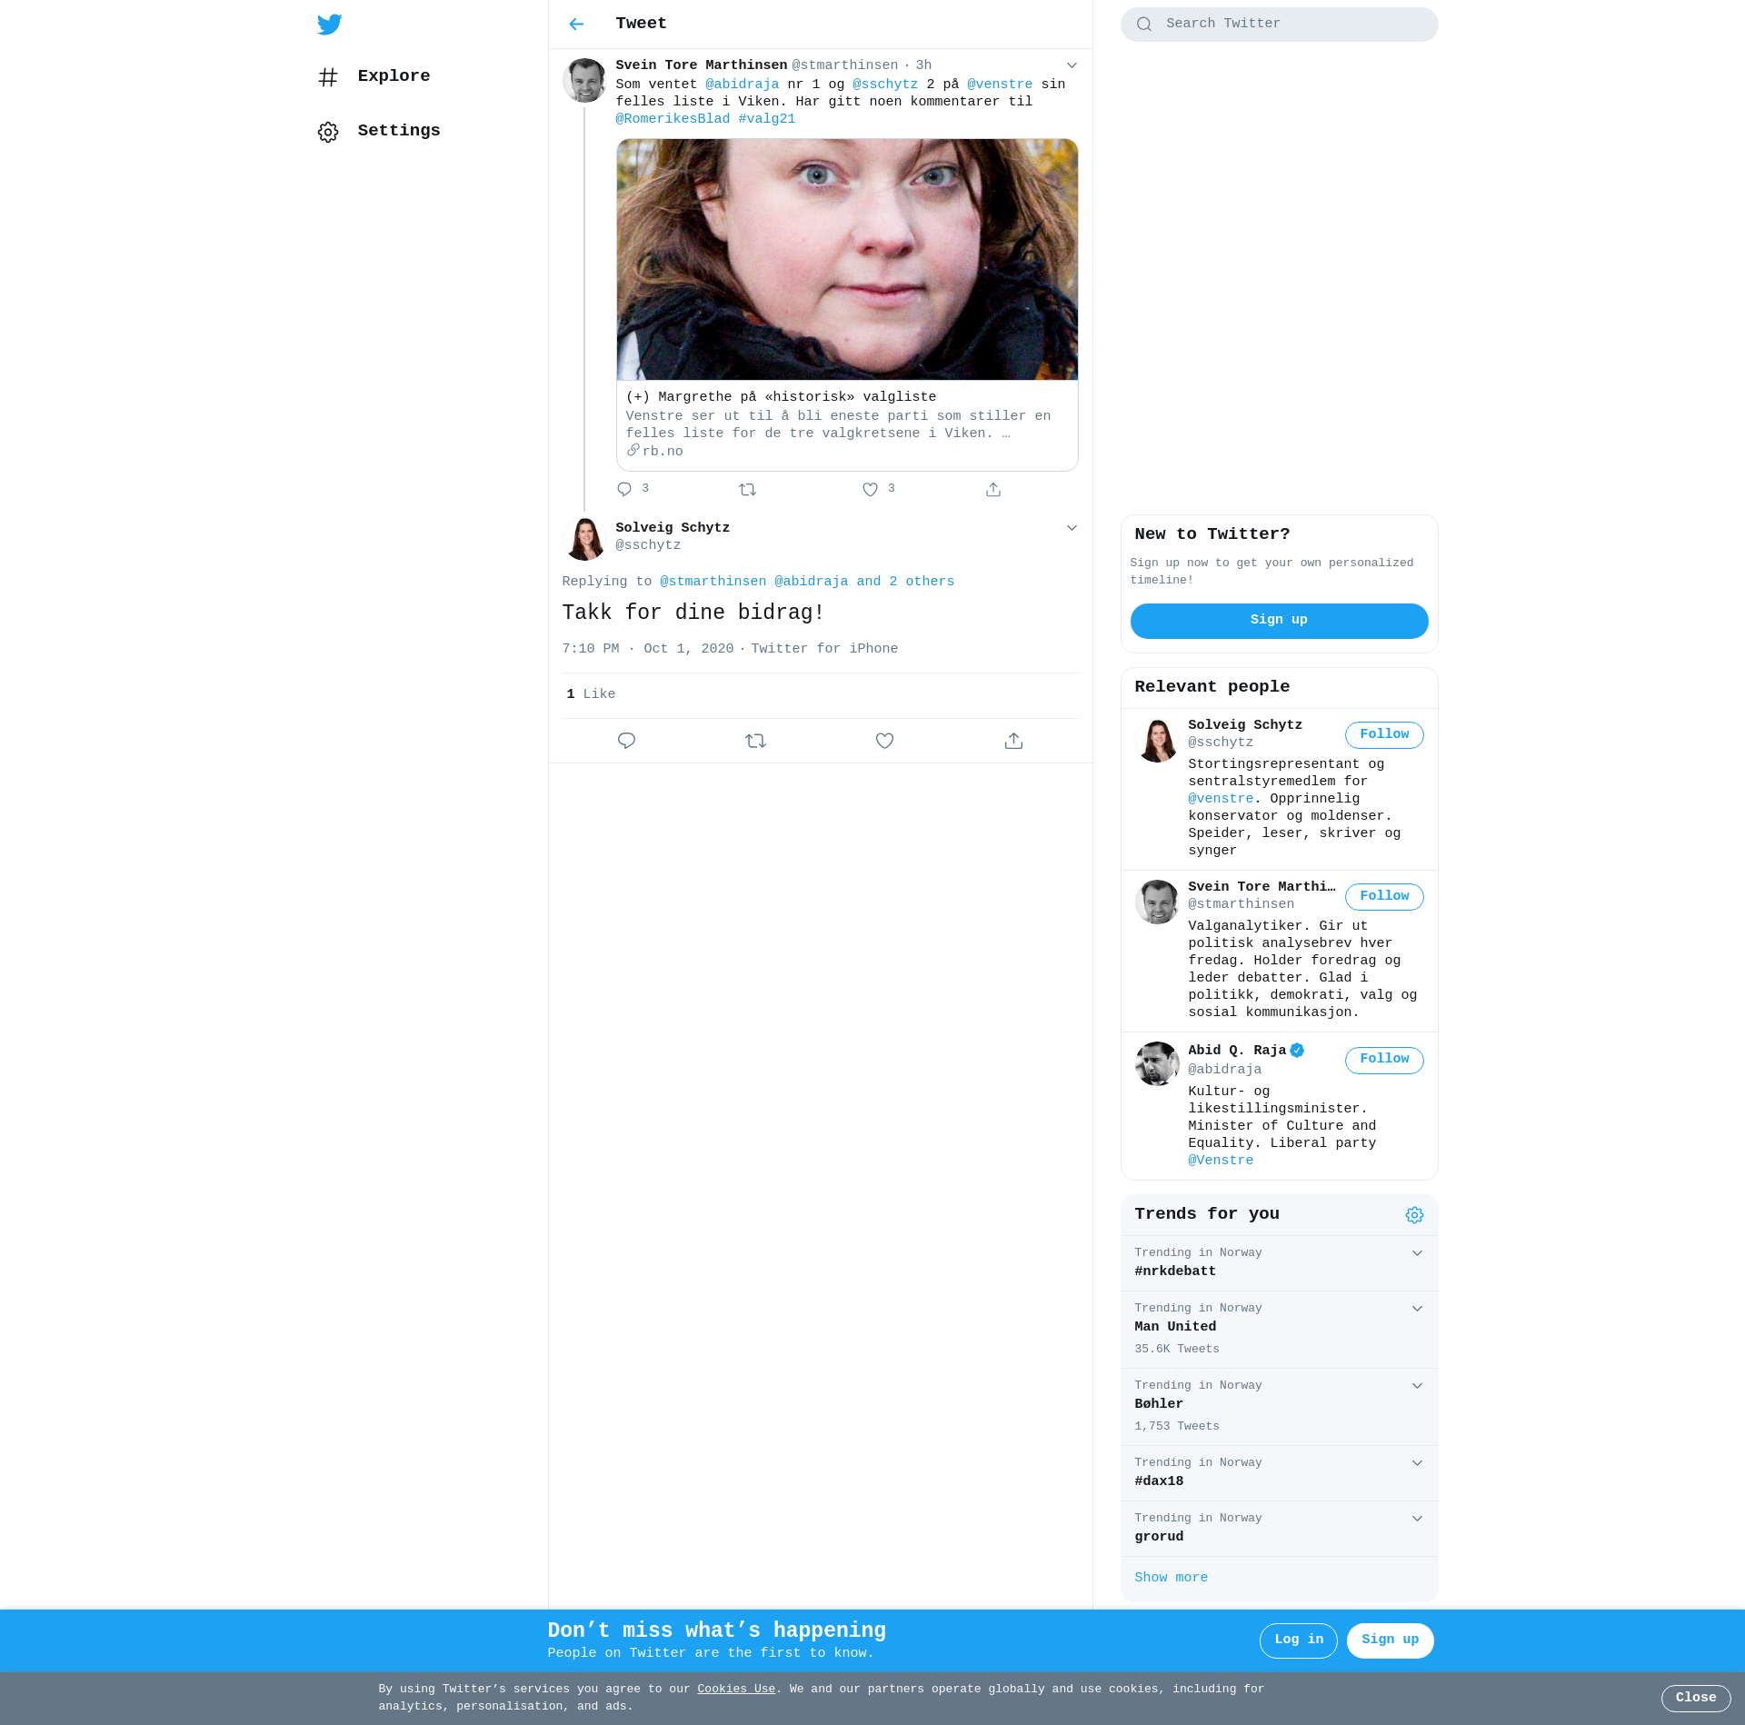Open @Venstre link in Abid Q. Raja's bio
Viewport: 1745px width, 1725px height.
(x=1221, y=1161)
